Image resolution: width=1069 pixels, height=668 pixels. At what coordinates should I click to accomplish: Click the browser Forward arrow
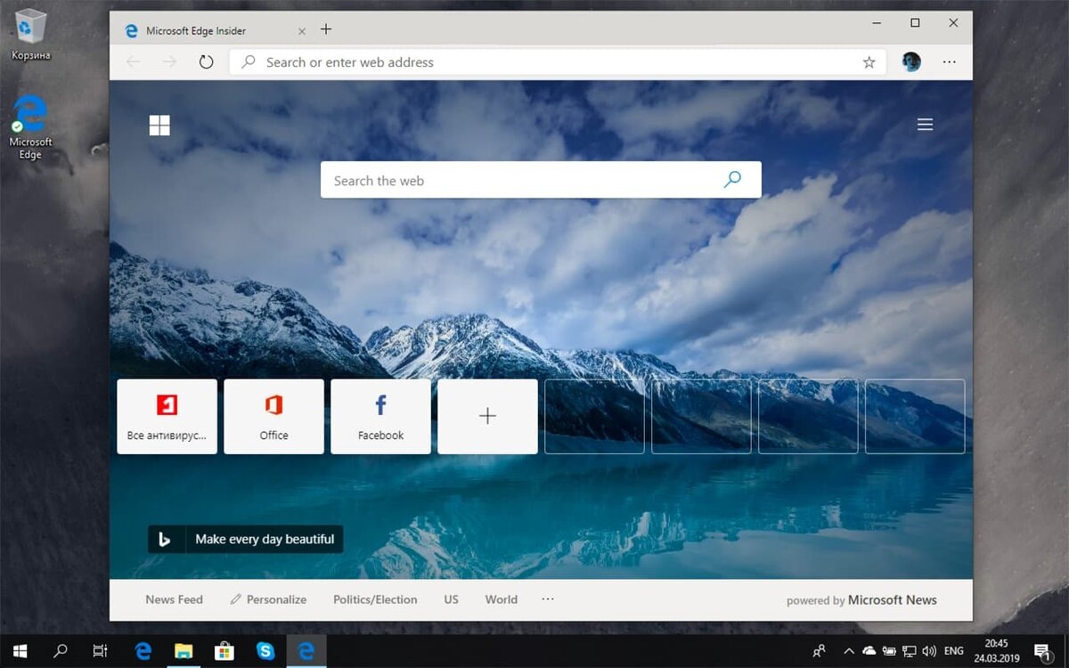[169, 62]
